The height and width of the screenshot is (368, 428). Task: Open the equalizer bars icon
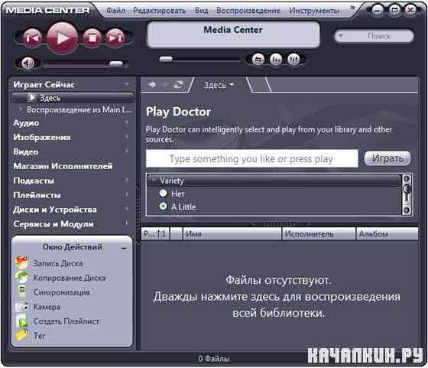click(276, 59)
